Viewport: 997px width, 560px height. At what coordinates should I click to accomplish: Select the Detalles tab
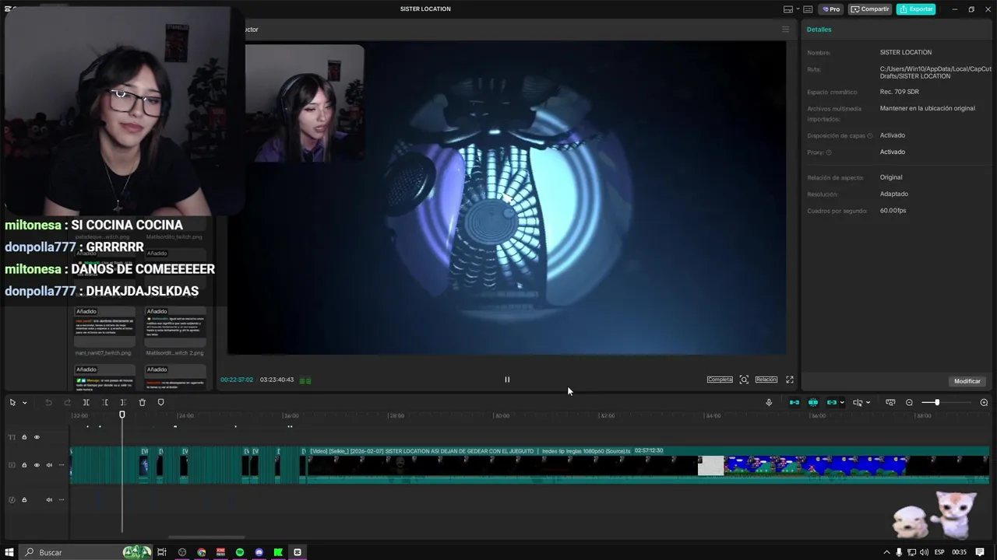coord(819,30)
